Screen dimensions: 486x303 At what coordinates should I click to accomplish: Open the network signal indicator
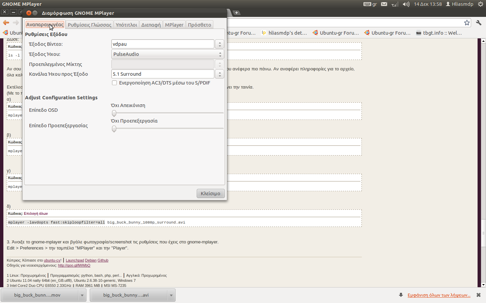click(x=395, y=4)
